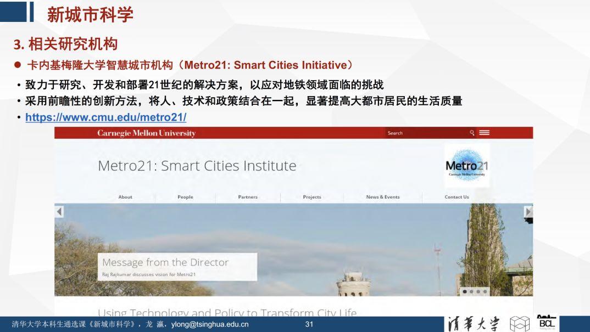This screenshot has height=332, width=590.
Task: Open the Message from the Director headline
Action: coord(165,262)
